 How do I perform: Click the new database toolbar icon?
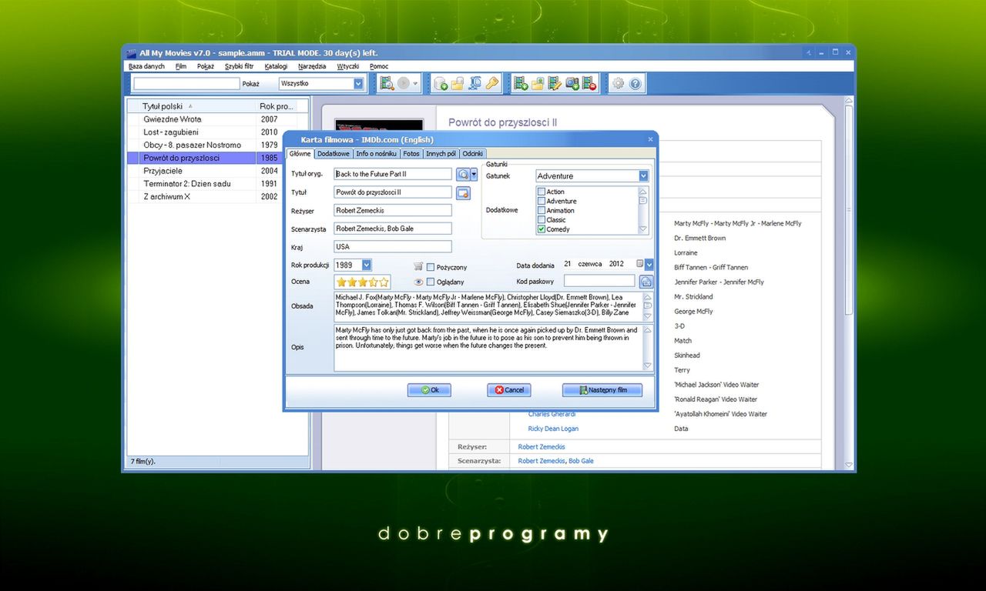click(x=441, y=83)
